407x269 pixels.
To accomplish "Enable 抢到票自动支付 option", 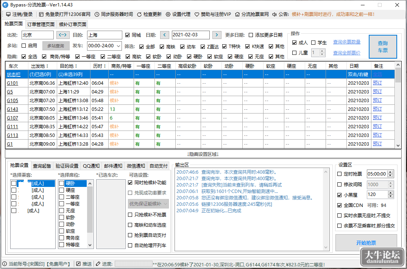I will pos(130,235).
